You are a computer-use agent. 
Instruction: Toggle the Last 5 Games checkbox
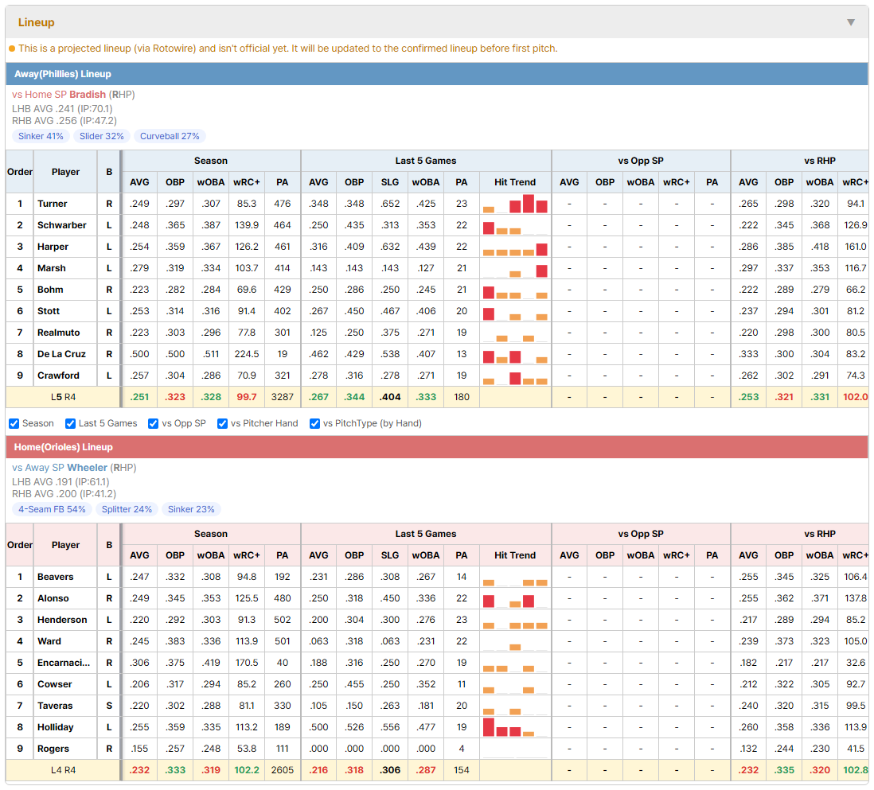point(70,423)
